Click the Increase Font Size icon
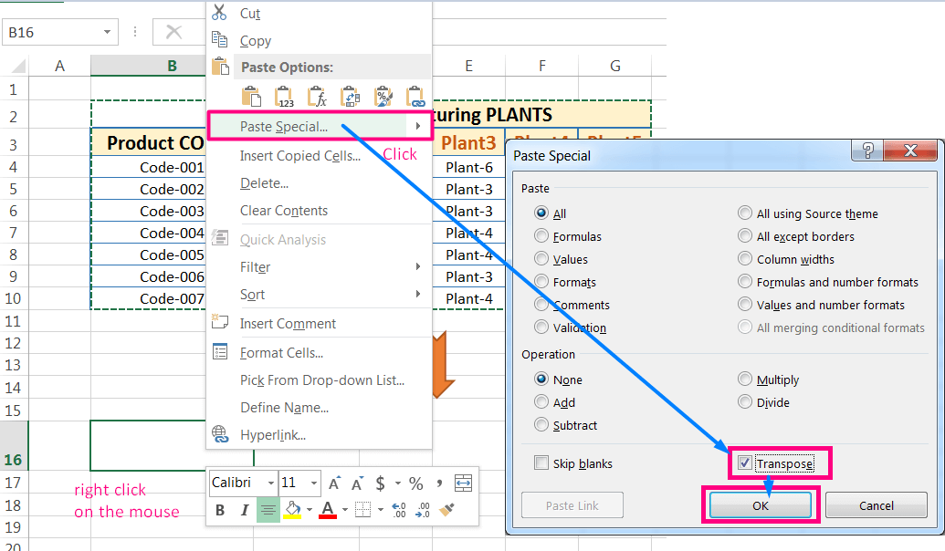This screenshot has width=945, height=551. pyautogui.click(x=335, y=483)
